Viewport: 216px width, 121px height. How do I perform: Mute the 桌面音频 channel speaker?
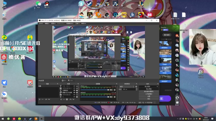(x=111, y=97)
